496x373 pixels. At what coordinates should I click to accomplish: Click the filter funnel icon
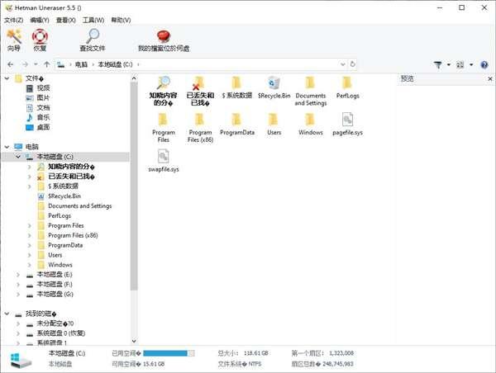click(438, 64)
